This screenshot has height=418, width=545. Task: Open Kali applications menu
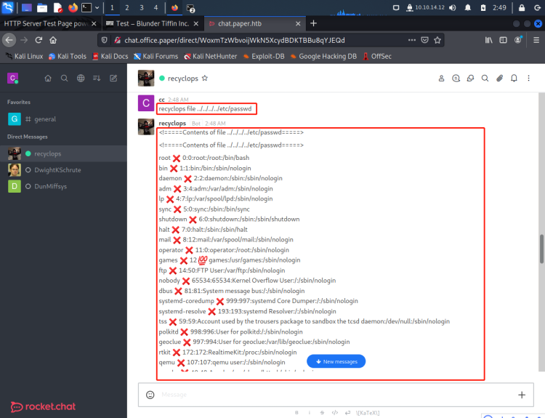tap(8, 7)
